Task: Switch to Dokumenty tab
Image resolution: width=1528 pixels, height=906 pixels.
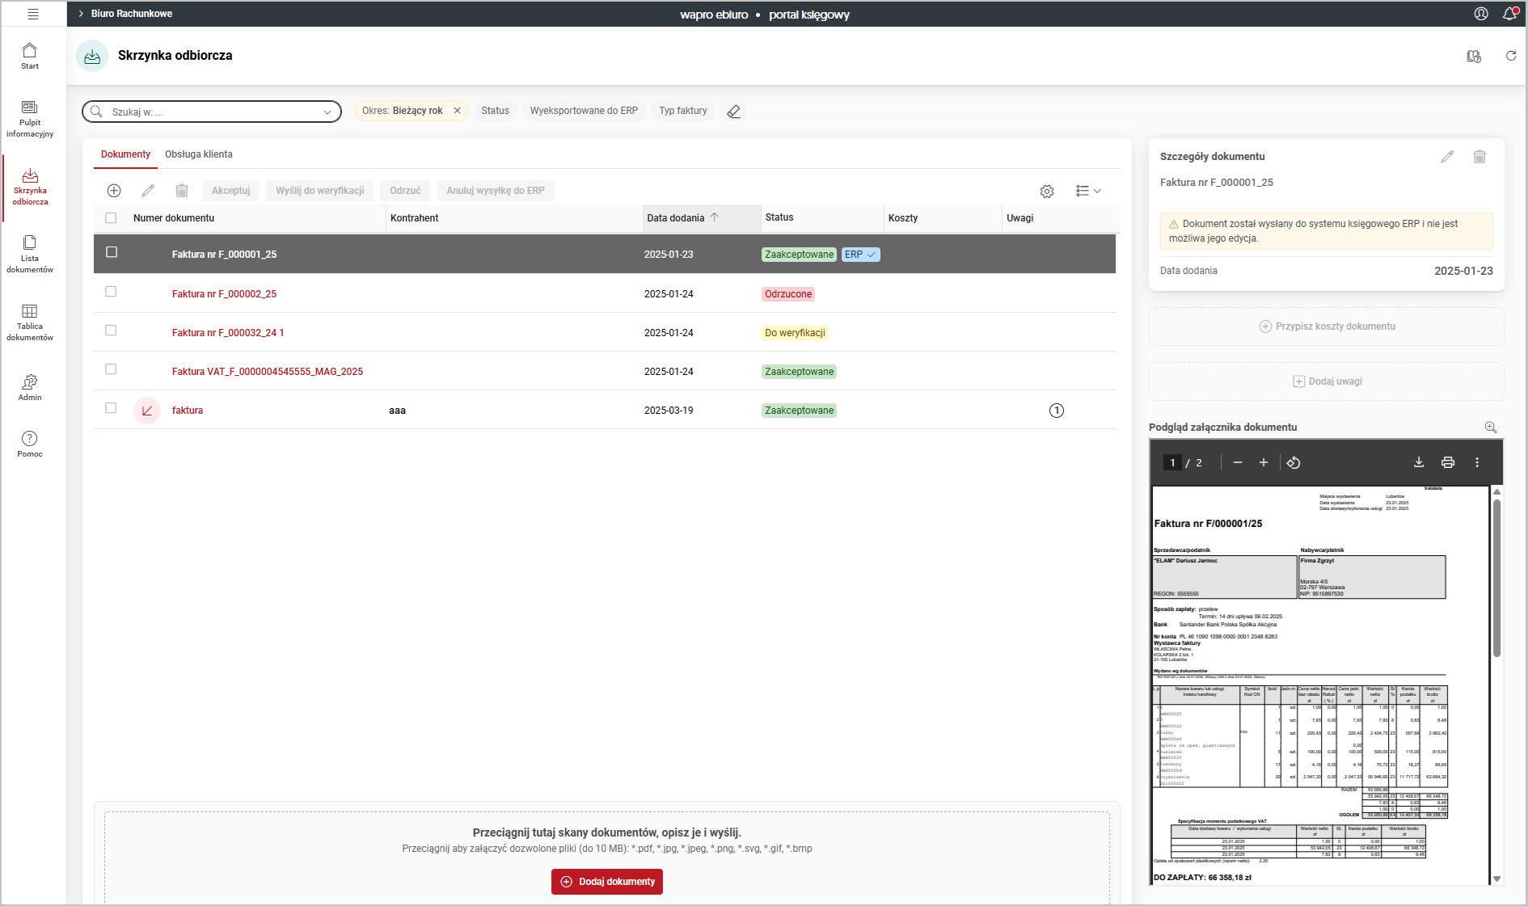Action: (125, 154)
